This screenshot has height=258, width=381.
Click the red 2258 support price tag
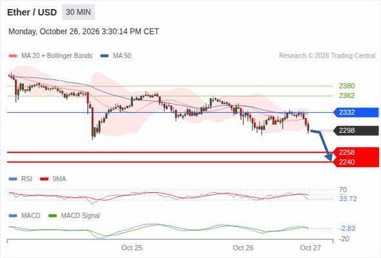coord(356,152)
